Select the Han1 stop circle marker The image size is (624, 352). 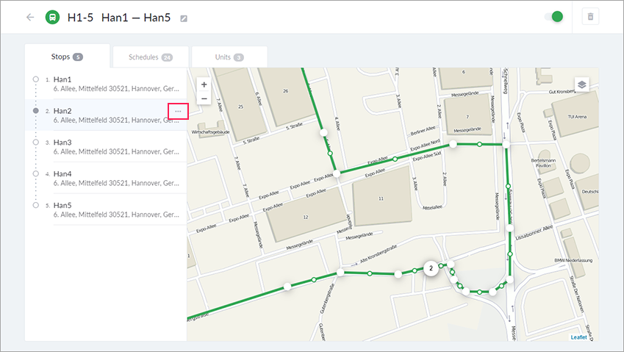[x=35, y=79]
